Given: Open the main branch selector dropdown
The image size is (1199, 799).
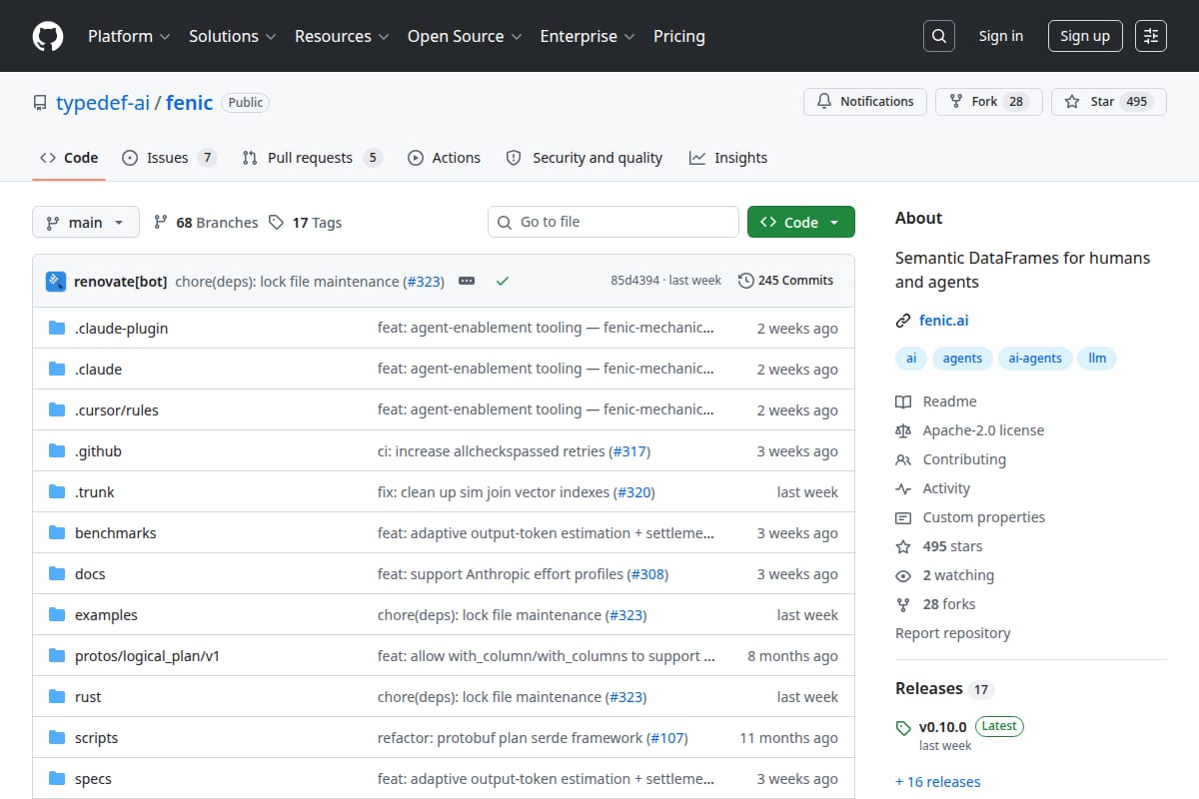Looking at the screenshot, I should point(85,222).
